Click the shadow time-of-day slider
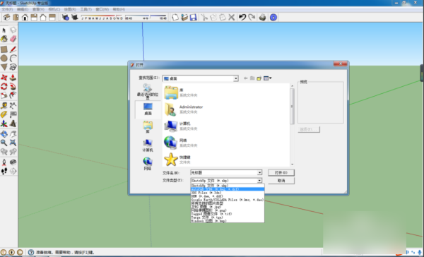Viewport: 424px width, 257px height. pyautogui.click(x=146, y=17)
